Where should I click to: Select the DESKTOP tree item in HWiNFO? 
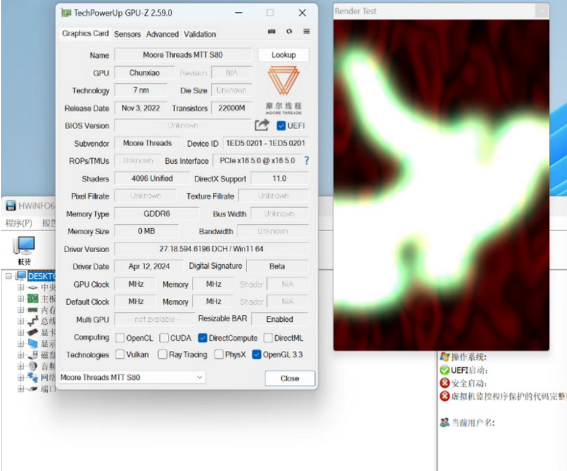point(41,276)
